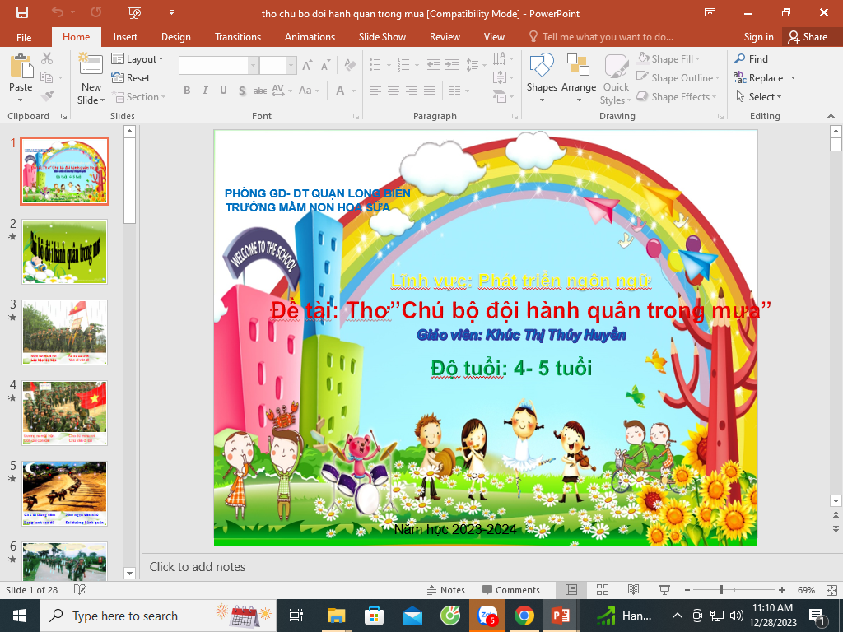This screenshot has height=632, width=843.
Task: Click the Arrange objects icon
Action: pos(579,72)
